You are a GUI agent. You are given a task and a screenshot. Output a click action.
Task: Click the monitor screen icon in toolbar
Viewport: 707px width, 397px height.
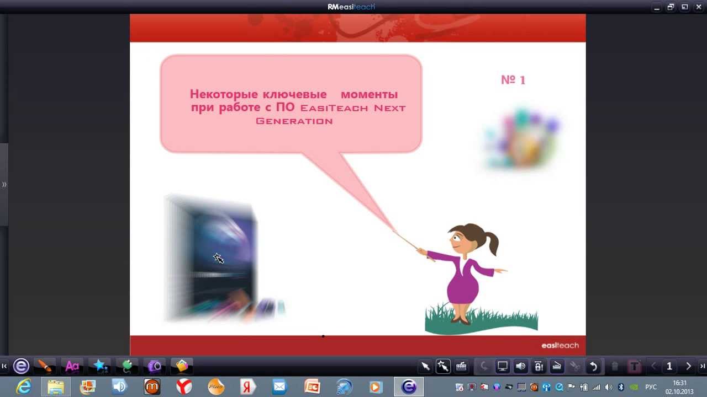click(x=503, y=366)
